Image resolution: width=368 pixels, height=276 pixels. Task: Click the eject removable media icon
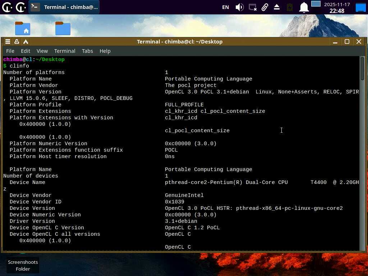(277, 7)
